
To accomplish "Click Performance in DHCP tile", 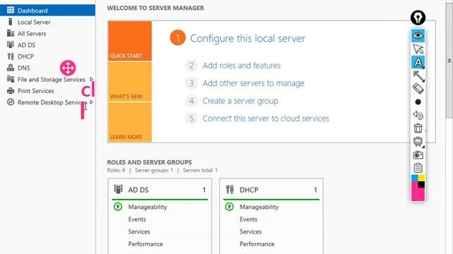I will pos(257,244).
